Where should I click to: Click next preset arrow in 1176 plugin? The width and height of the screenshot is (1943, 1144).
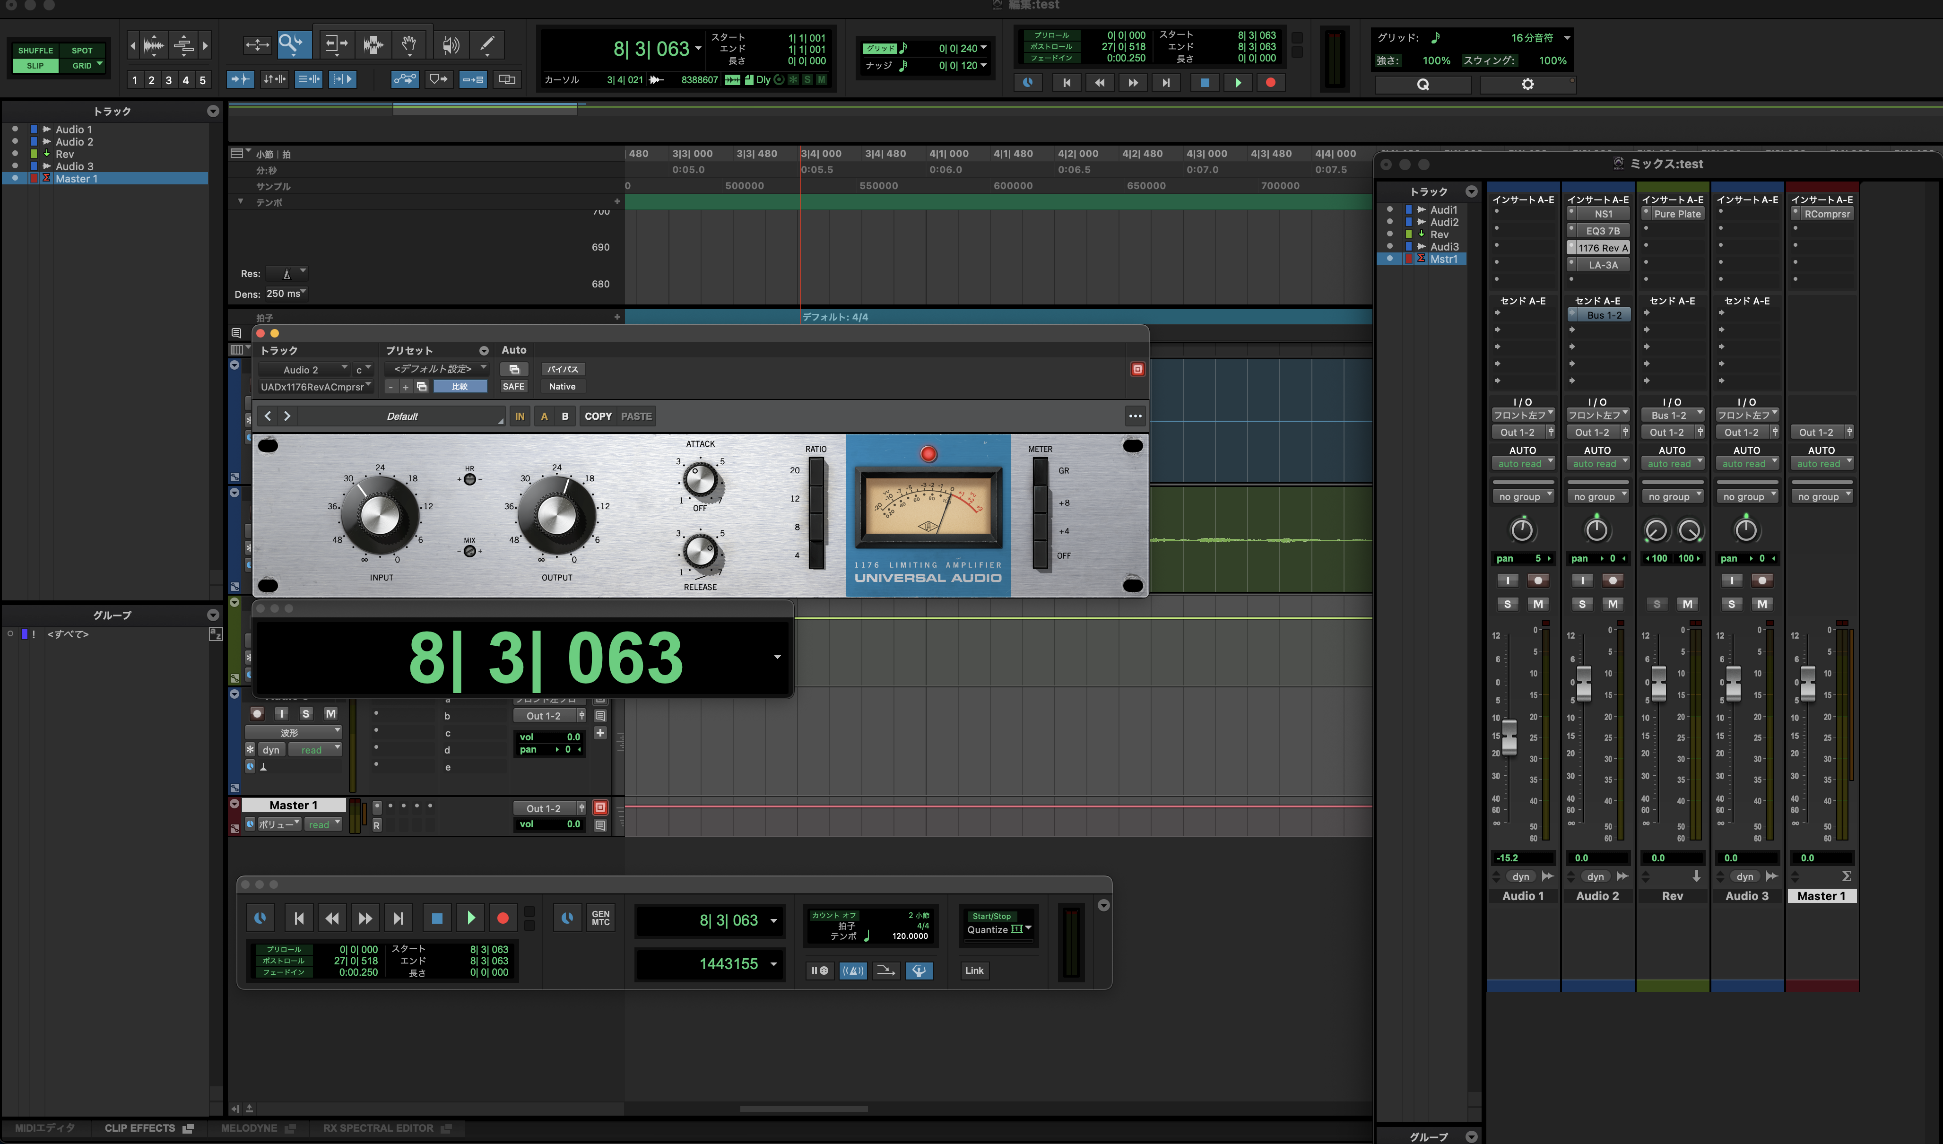pos(287,416)
